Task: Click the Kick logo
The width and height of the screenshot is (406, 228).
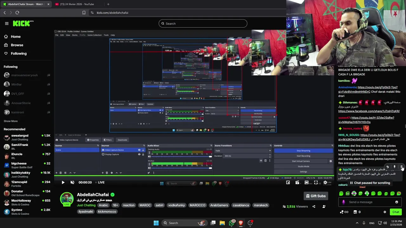Action: coord(23,23)
